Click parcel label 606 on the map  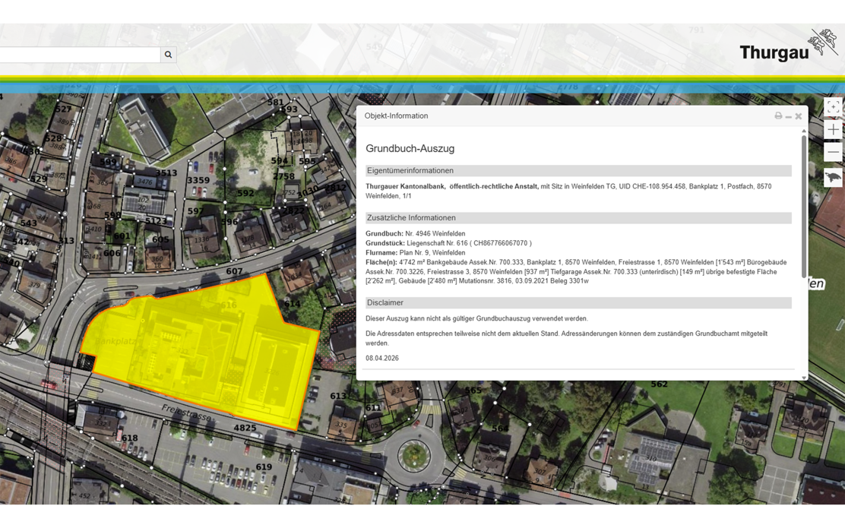click(x=112, y=253)
